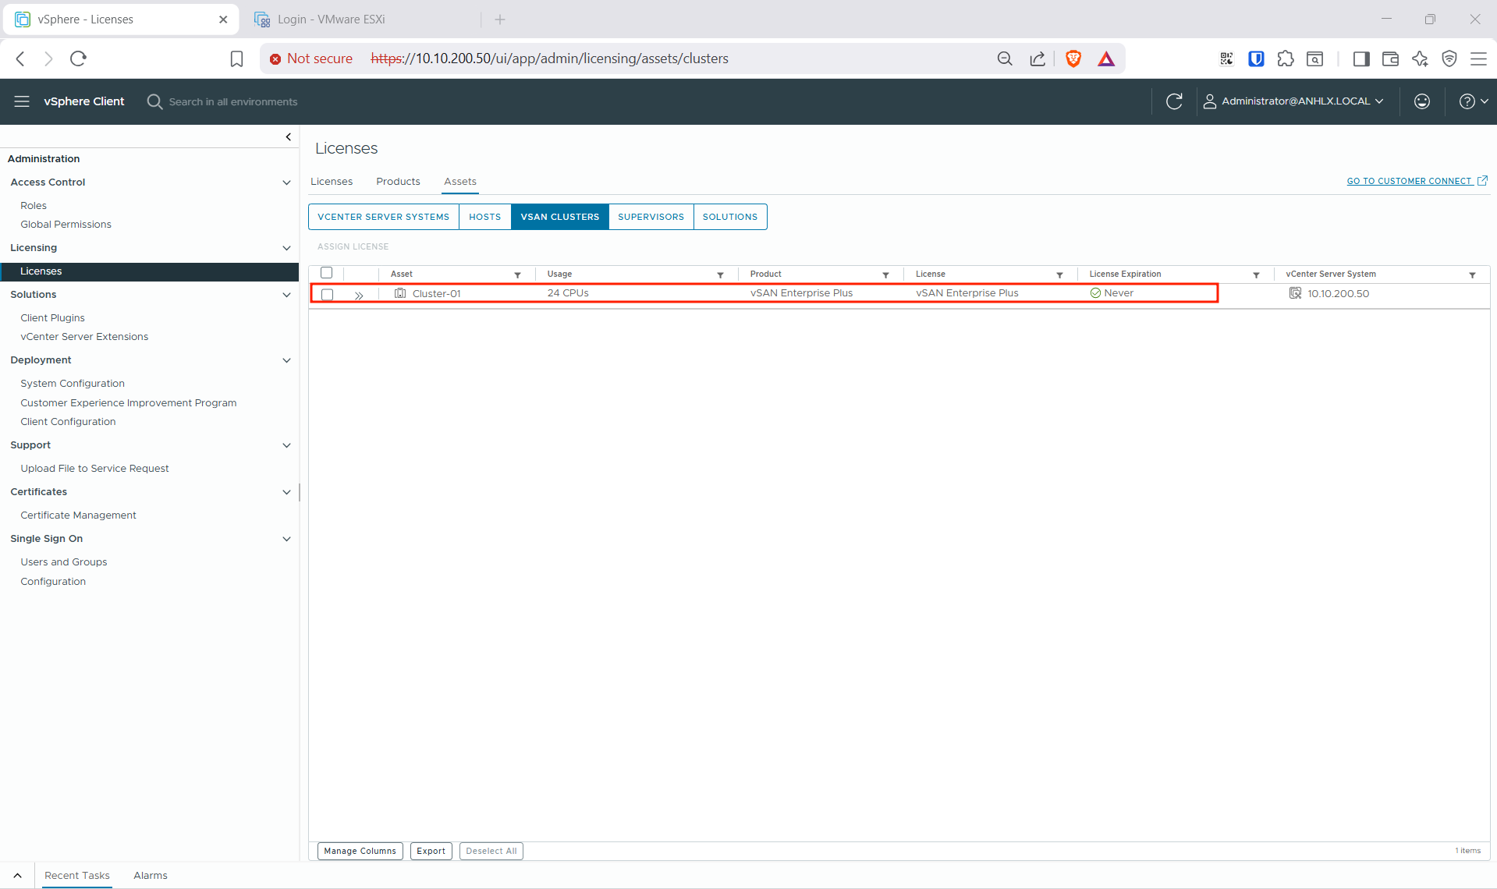Click the QR code extension icon
This screenshot has width=1497, height=889.
(x=1227, y=58)
